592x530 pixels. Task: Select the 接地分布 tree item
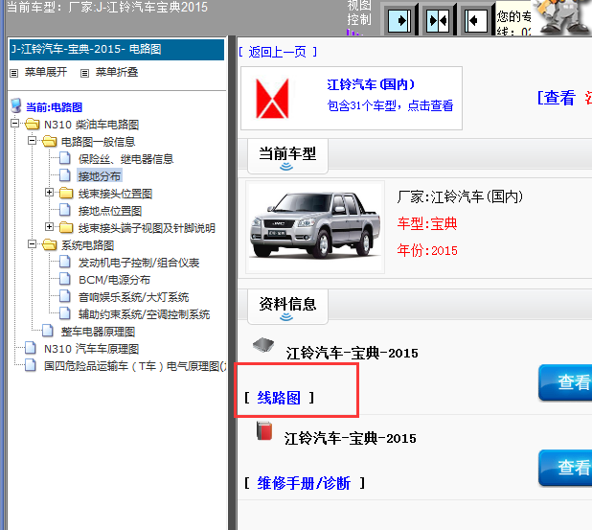pyautogui.click(x=100, y=176)
